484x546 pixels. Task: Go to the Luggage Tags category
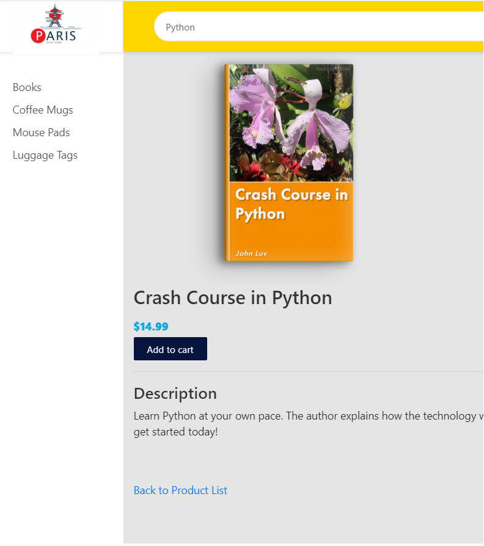pos(45,155)
